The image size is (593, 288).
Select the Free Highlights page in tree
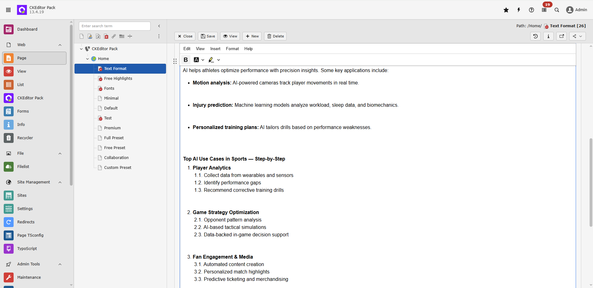tap(118, 79)
